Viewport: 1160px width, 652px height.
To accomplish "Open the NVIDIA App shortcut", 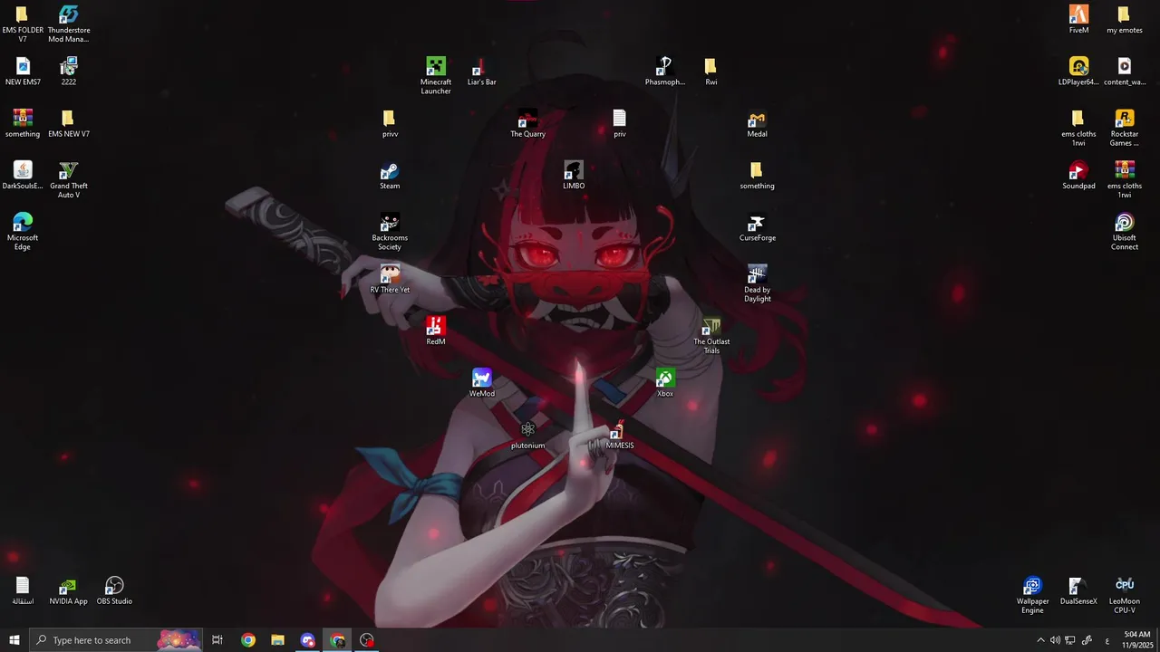I will click(68, 586).
